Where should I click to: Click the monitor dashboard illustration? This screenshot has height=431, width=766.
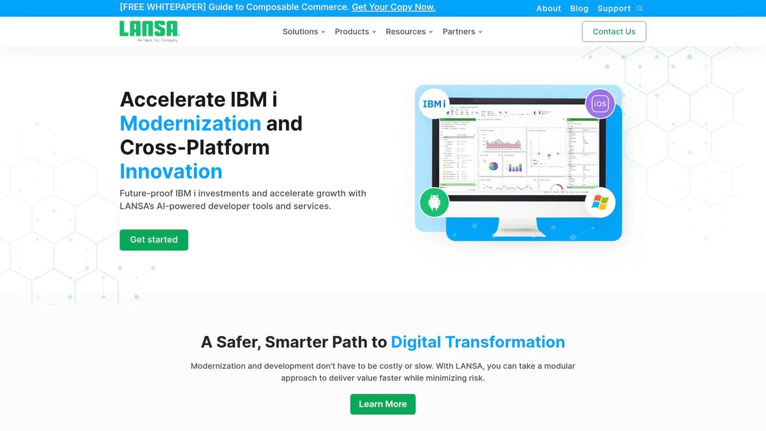click(518, 163)
